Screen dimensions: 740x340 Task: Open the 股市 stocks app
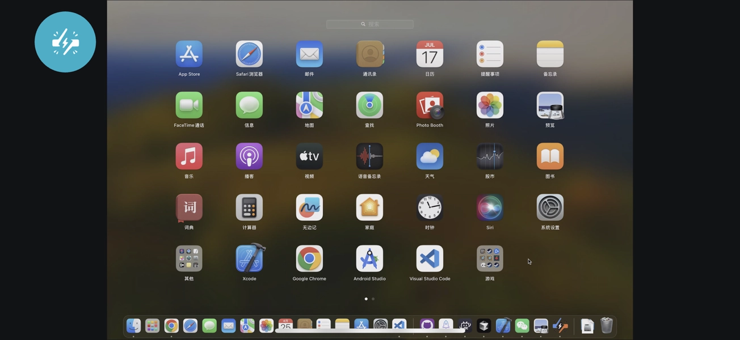click(490, 157)
